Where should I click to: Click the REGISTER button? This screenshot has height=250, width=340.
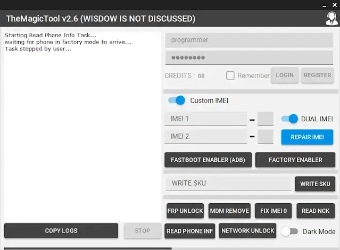[317, 75]
